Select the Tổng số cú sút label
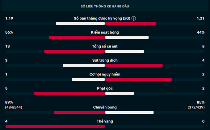This screenshot has width=210, height=130. [x=105, y=46]
